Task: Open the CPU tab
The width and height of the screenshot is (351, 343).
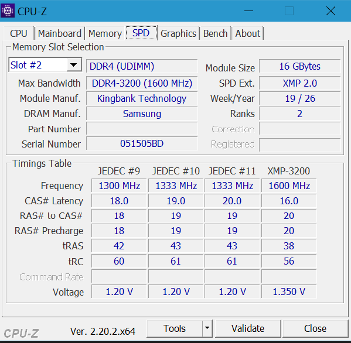Action: pos(19,33)
